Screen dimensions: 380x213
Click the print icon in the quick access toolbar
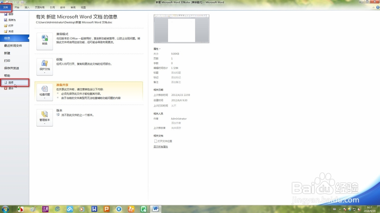[x=22, y=2]
